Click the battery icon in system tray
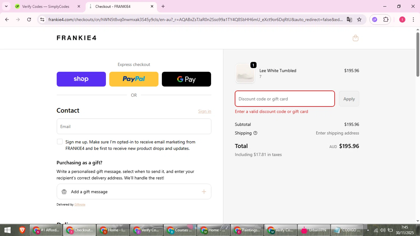 (390, 230)
